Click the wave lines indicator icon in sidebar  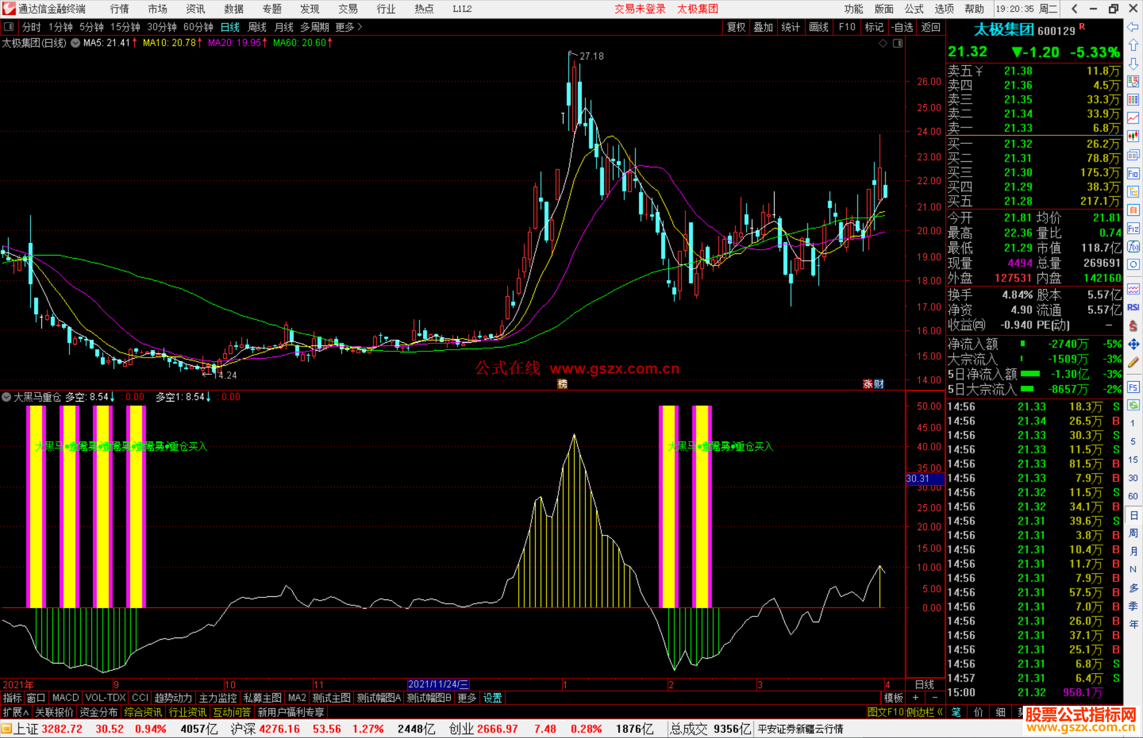[1133, 289]
